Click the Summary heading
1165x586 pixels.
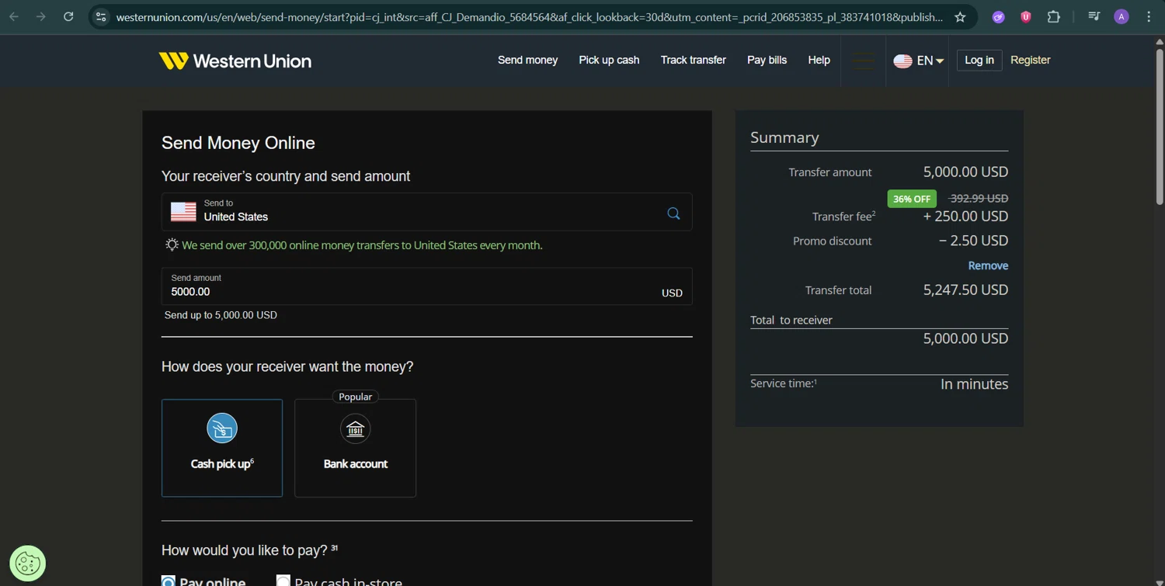(784, 137)
